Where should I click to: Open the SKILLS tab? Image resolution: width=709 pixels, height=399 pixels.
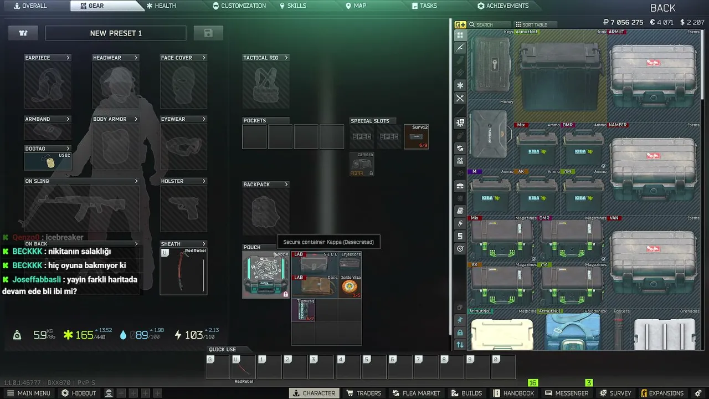pyautogui.click(x=292, y=6)
